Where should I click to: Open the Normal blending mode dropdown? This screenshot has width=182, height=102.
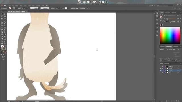coord(164,50)
